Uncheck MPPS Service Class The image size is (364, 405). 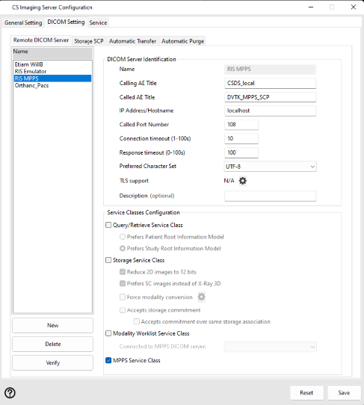click(x=108, y=360)
